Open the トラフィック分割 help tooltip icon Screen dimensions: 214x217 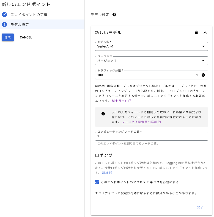click(x=203, y=75)
